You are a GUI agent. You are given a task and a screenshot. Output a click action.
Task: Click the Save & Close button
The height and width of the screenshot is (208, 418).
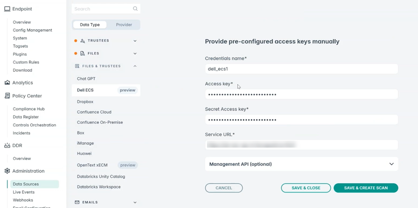pyautogui.click(x=306, y=188)
